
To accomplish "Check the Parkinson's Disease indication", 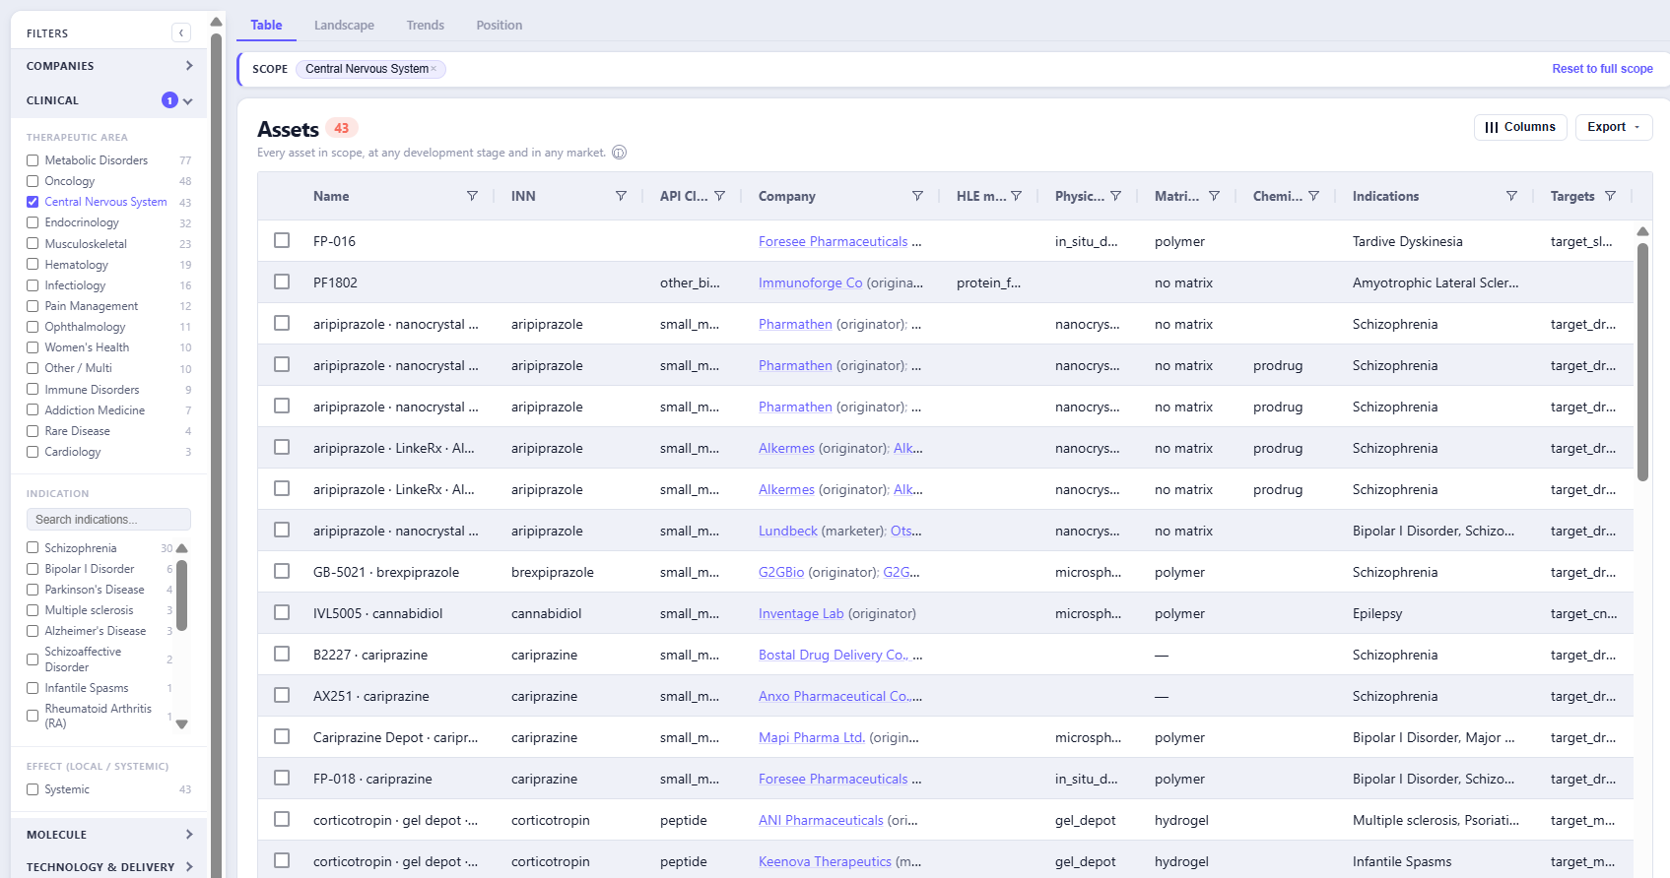I will [33, 590].
